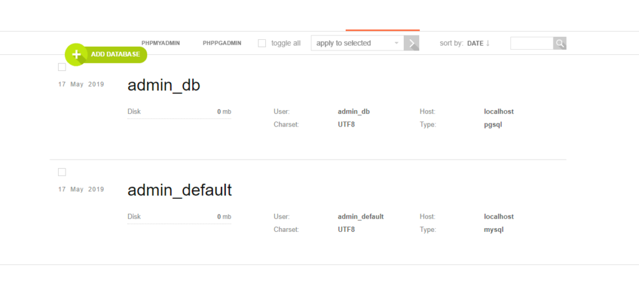Tick the admin_db database checkbox
The width and height of the screenshot is (639, 296).
click(62, 67)
